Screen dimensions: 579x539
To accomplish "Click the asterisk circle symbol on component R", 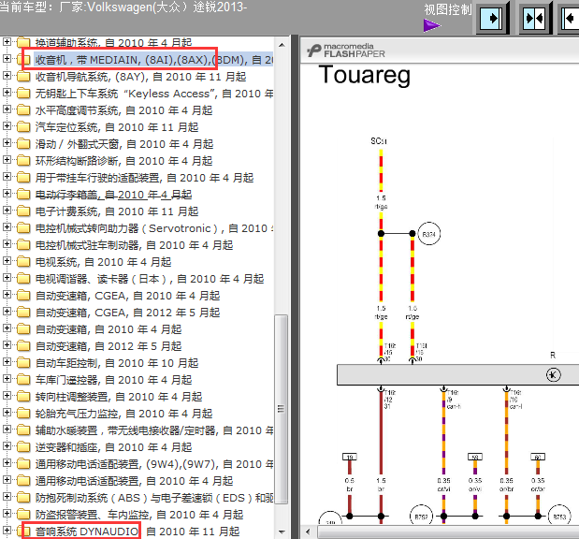I will [x=553, y=374].
